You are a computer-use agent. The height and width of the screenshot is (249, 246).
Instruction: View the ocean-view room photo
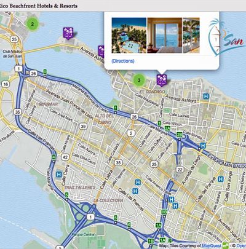point(164,35)
